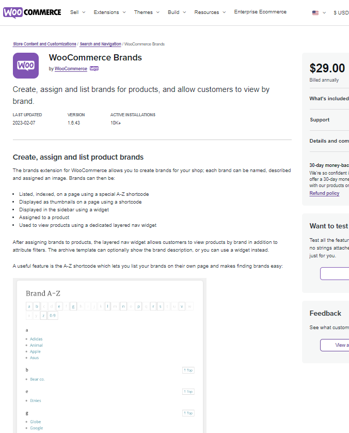This screenshot has width=349, height=433.
Task: Select letter '0-9' tile in Brand A-Z
Action: coord(52,315)
